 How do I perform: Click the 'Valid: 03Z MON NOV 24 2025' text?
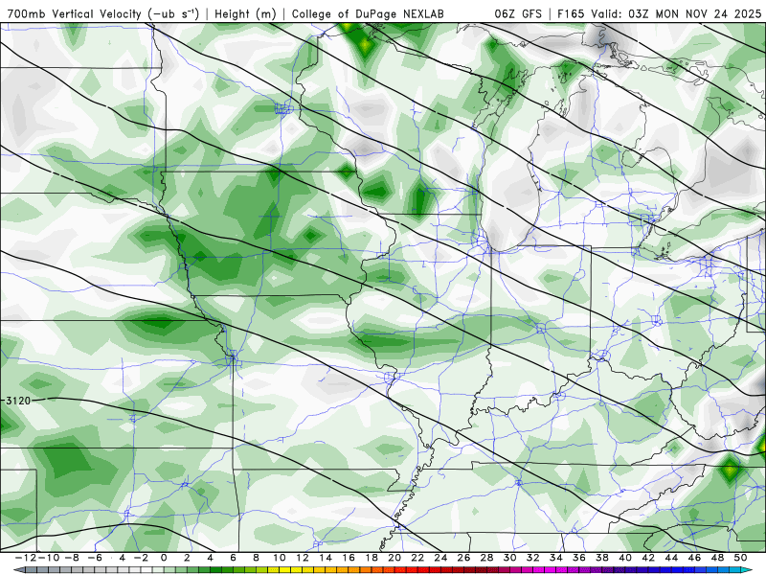(x=676, y=13)
